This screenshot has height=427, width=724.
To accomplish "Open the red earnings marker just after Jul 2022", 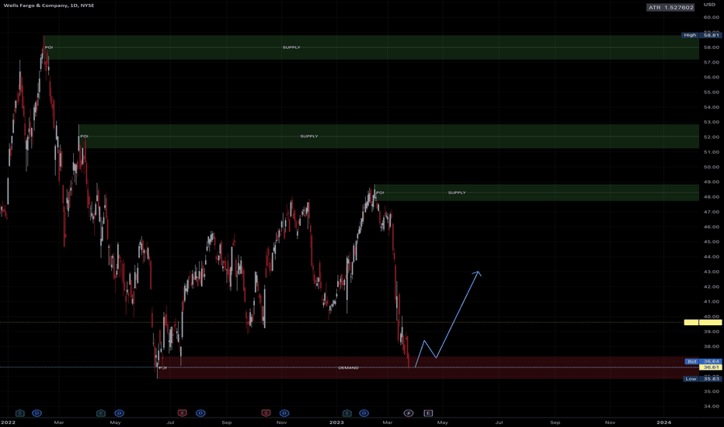I will [x=182, y=413].
